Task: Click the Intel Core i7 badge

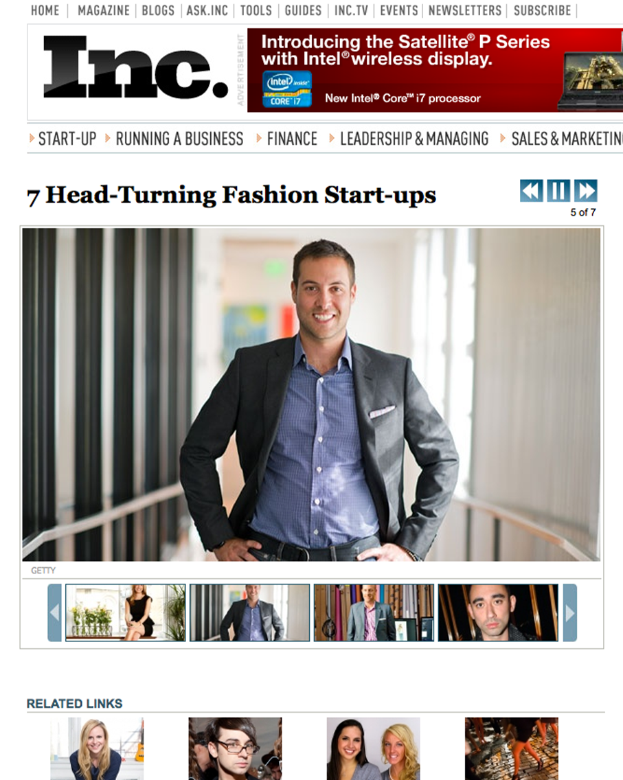Action: 286,89
